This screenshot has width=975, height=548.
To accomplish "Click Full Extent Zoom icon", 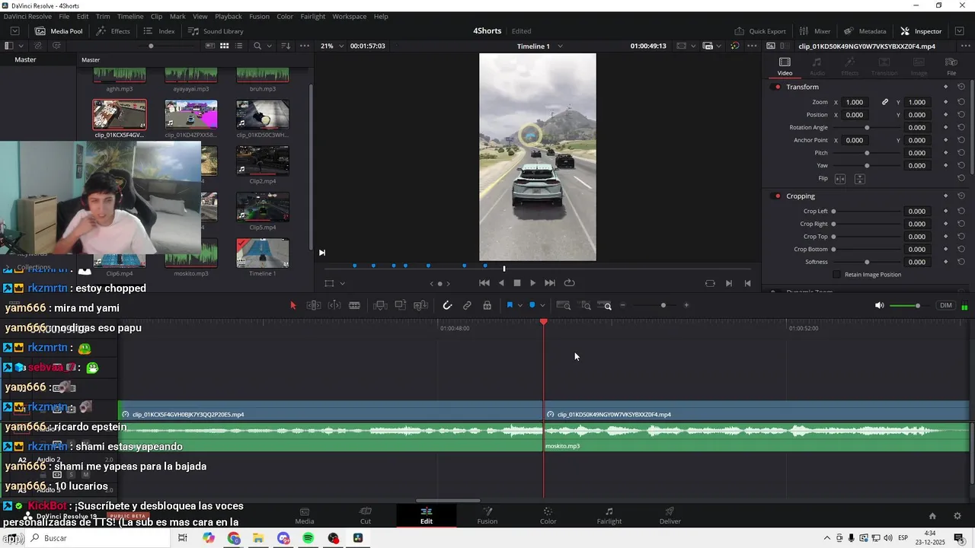I will (x=564, y=305).
